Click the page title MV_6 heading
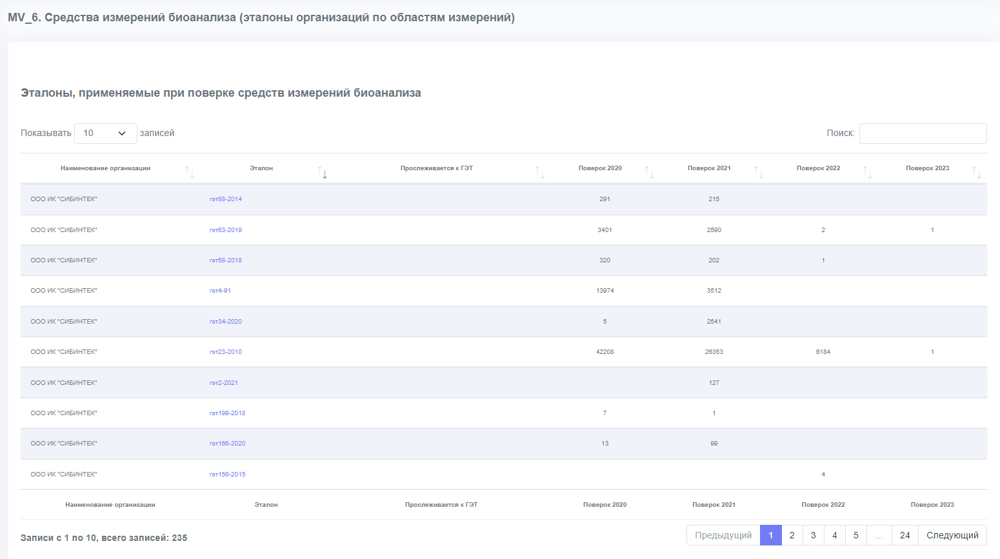 pos(261,17)
